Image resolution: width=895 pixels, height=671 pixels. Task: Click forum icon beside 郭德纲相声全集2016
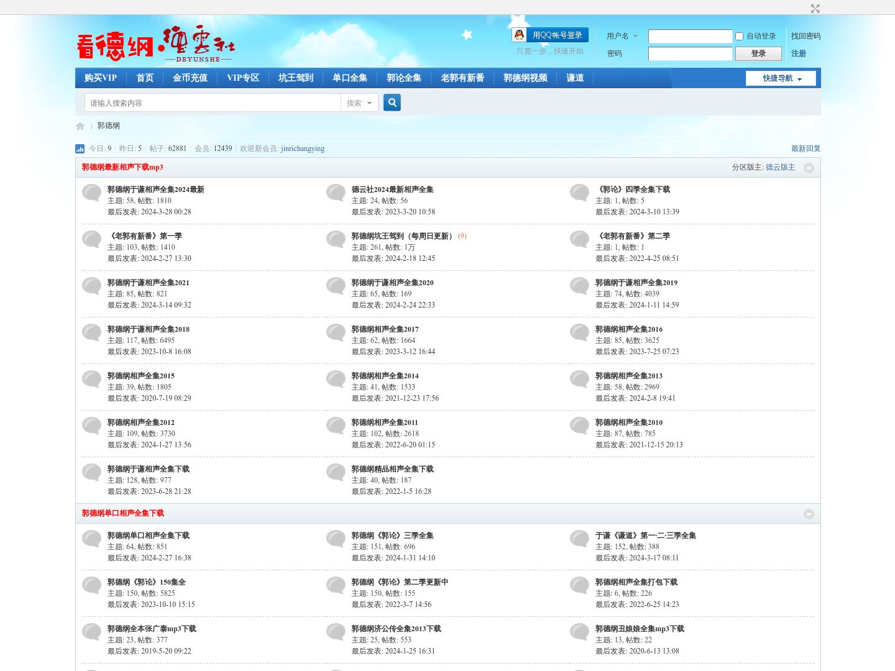click(x=580, y=332)
